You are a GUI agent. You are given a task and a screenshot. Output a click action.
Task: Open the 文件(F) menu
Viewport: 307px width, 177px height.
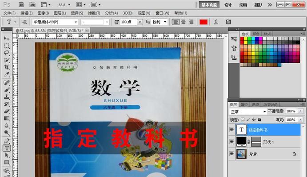9,13
